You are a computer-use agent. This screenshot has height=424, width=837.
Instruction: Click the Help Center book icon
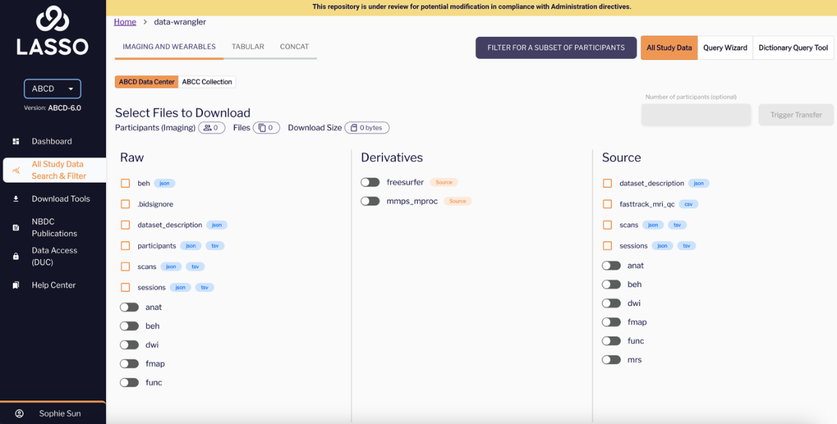coord(16,285)
